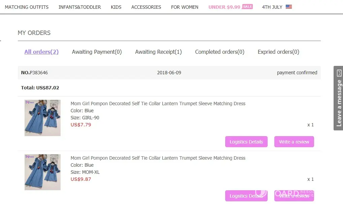Click the envelope icon on Leave a message
The height and width of the screenshot is (204, 343).
pyautogui.click(x=339, y=73)
